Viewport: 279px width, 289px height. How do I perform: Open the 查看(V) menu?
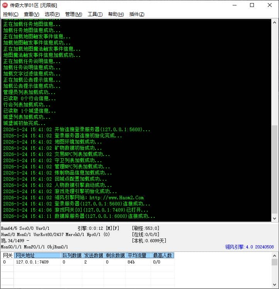tap(31, 14)
